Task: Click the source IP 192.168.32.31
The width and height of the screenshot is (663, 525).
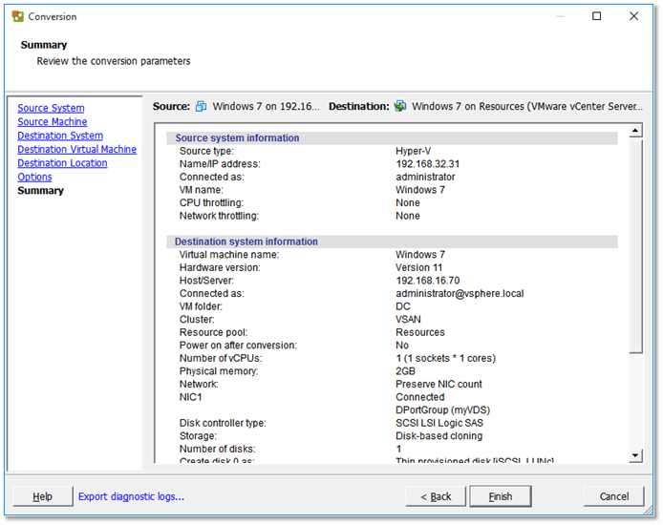Action: click(427, 164)
